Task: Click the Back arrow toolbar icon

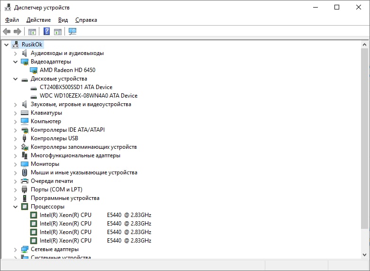Action: [x=7, y=31]
